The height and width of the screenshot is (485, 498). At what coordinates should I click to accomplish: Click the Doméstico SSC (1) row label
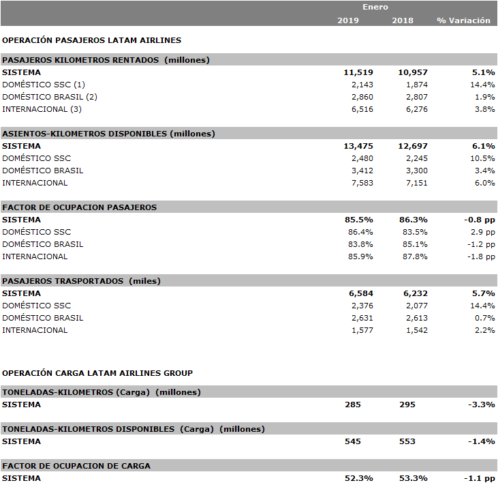click(x=44, y=85)
